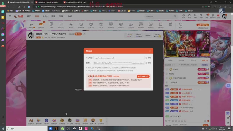The image size is (233, 131).
Task: Go to the 首页 home tab
Action: [x=29, y=16]
